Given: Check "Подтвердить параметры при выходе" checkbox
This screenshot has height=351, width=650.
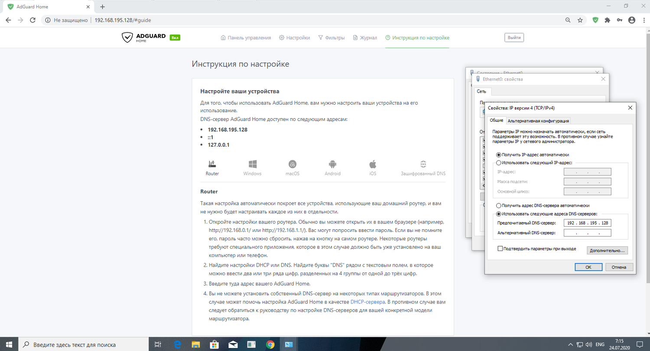Looking at the screenshot, I should coord(500,249).
